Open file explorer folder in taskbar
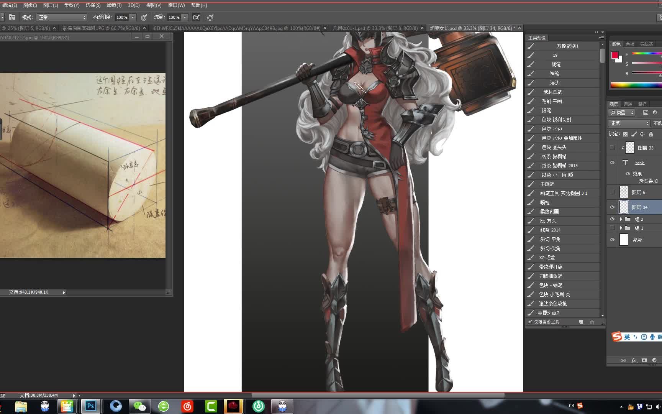662x414 pixels. click(21, 406)
